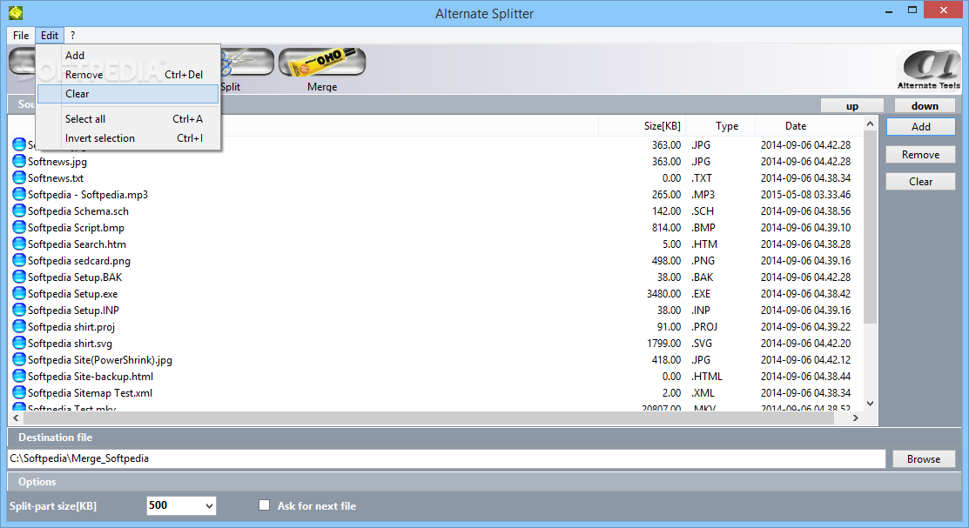Click the icon beside Softpedia shirt.svg

[19, 344]
